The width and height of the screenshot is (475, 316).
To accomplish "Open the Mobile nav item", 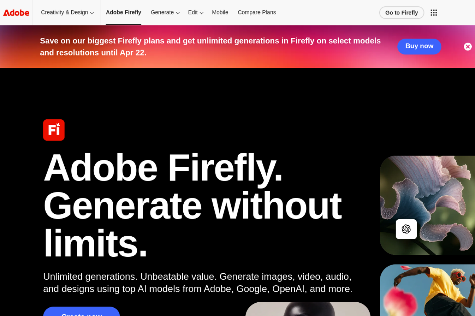I will [220, 13].
